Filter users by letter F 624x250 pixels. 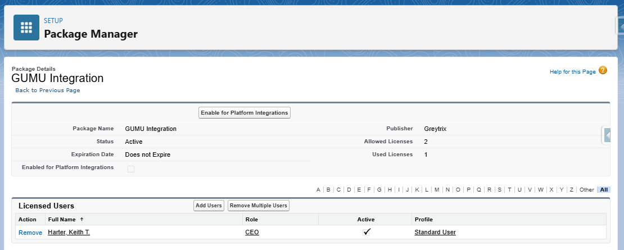point(369,189)
